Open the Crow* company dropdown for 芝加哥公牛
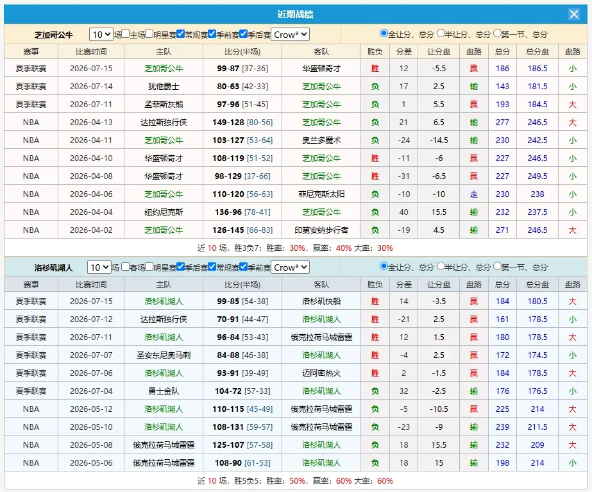 pyautogui.click(x=291, y=35)
